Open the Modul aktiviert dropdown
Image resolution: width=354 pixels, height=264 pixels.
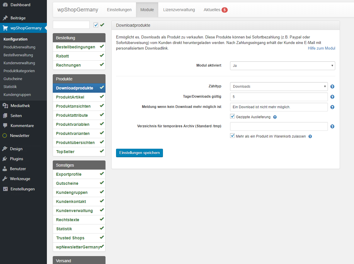point(282,66)
